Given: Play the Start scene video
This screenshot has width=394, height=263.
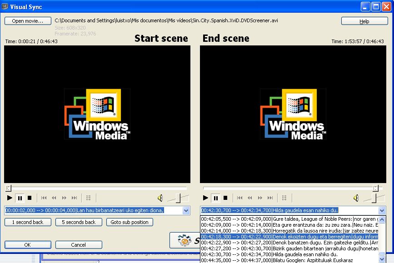Looking at the screenshot, I should (x=10, y=198).
